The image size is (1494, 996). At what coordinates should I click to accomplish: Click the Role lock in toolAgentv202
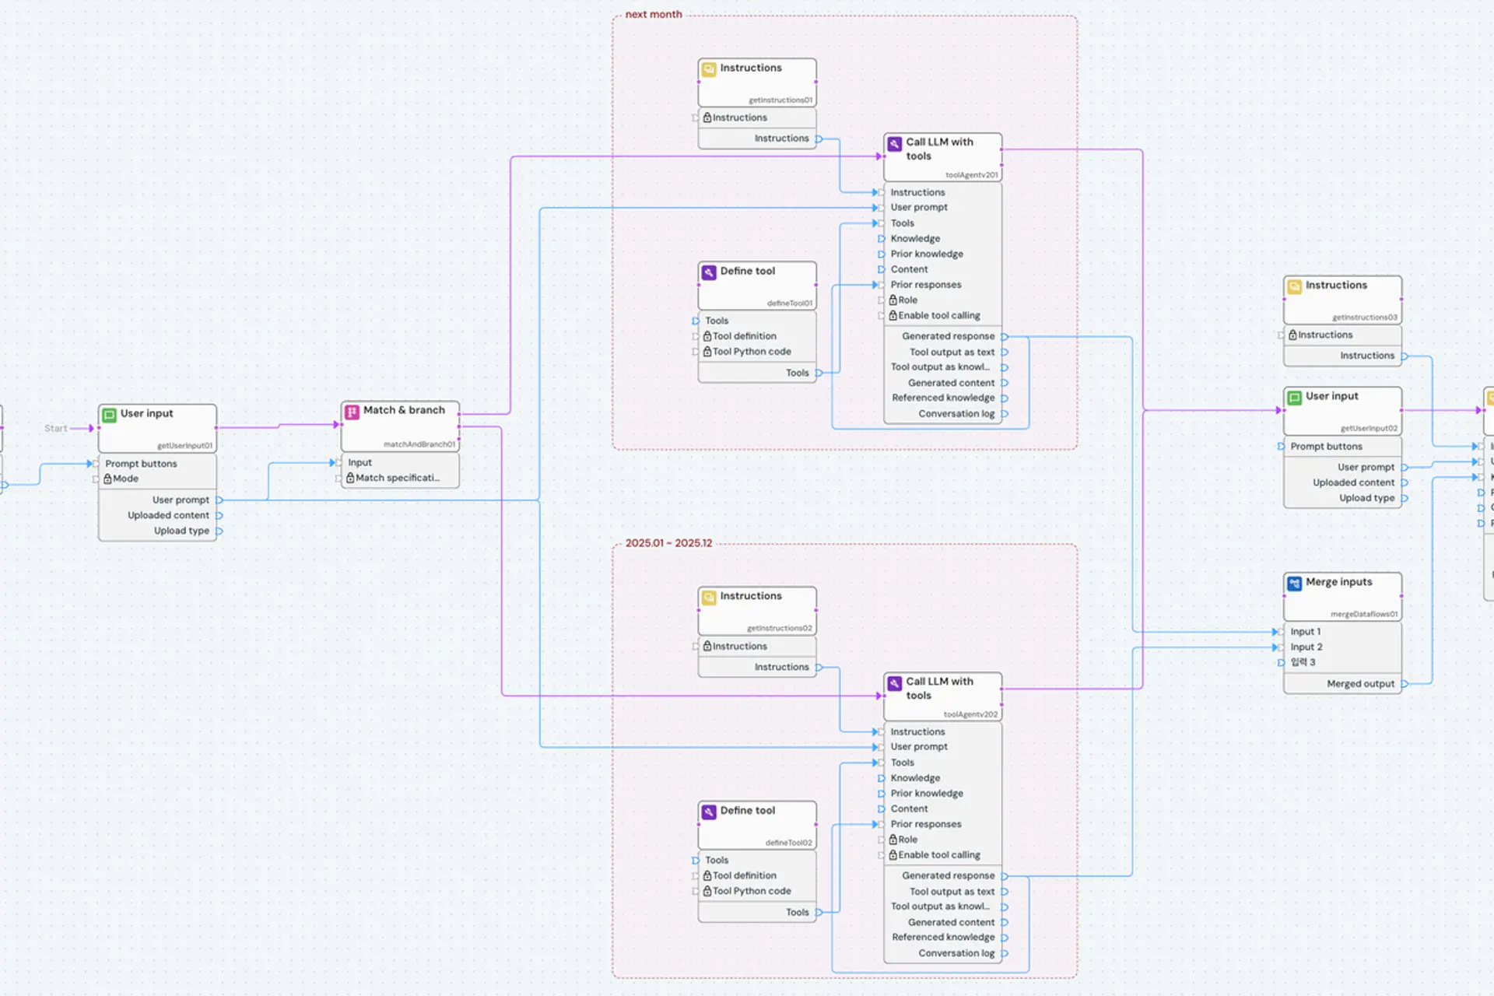[x=893, y=840]
